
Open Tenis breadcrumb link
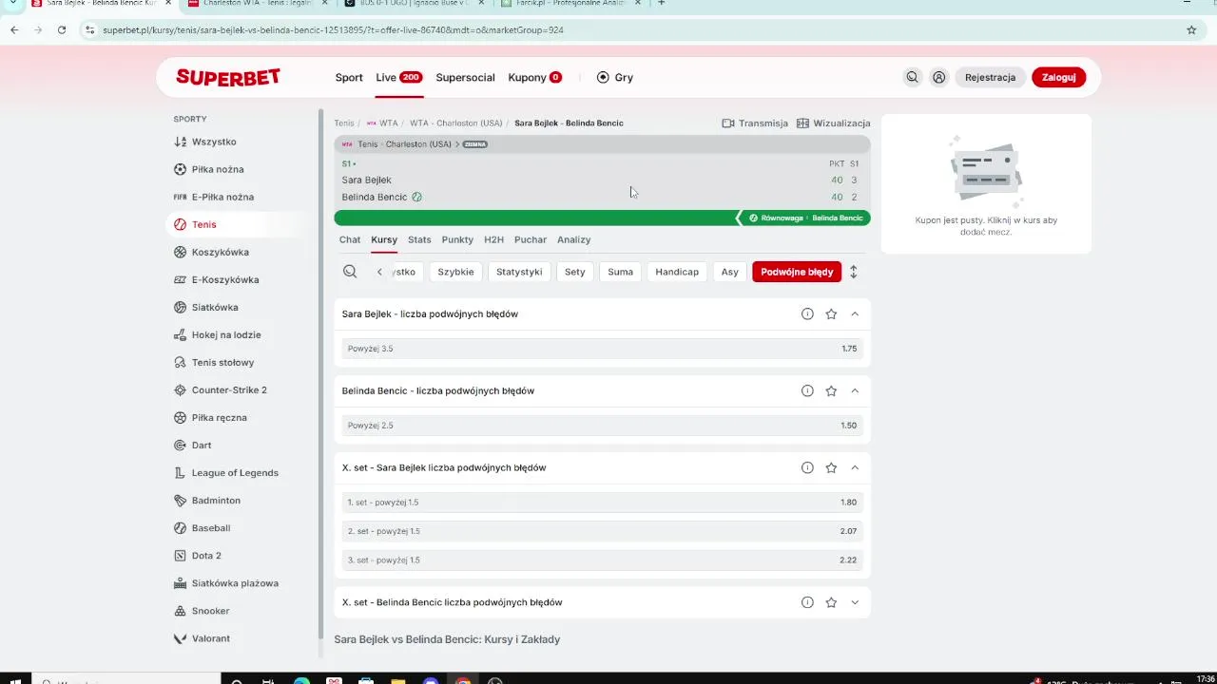click(x=344, y=123)
